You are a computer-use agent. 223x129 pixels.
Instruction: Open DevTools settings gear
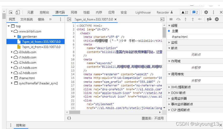pyautogui.click(x=206, y=12)
